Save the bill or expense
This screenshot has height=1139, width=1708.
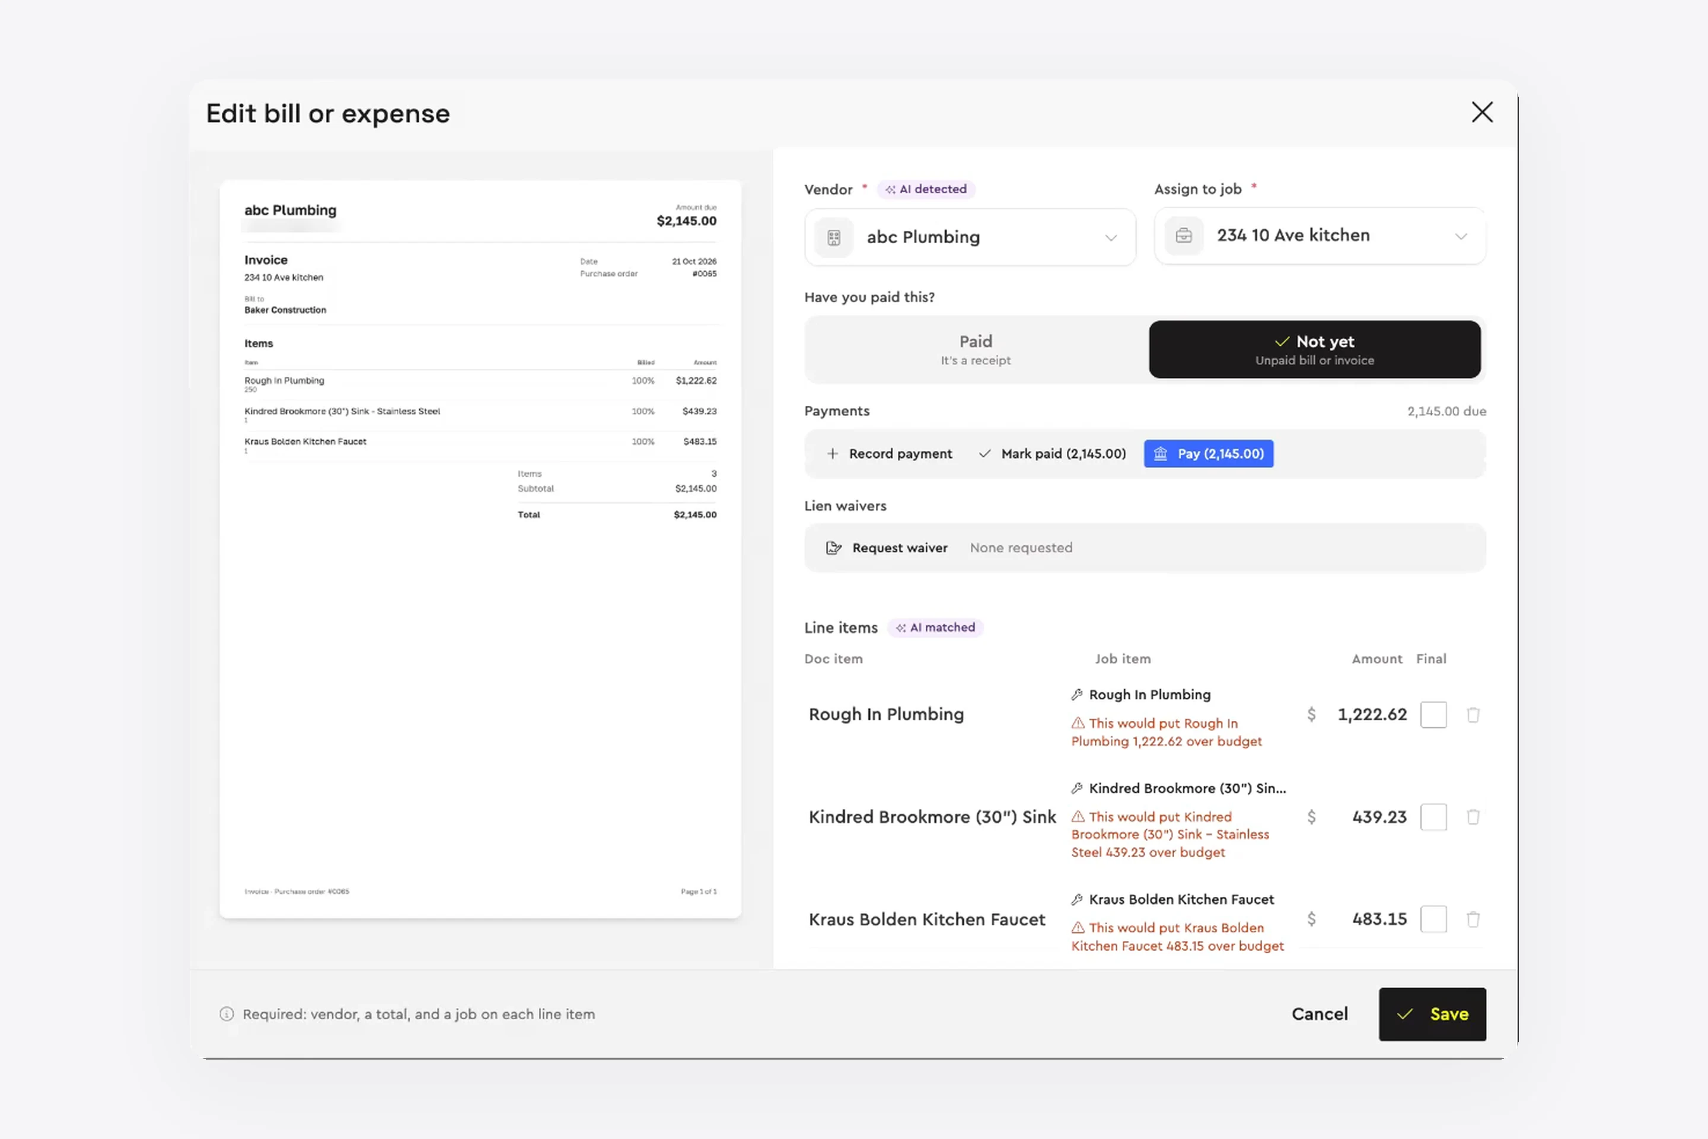click(1432, 1014)
